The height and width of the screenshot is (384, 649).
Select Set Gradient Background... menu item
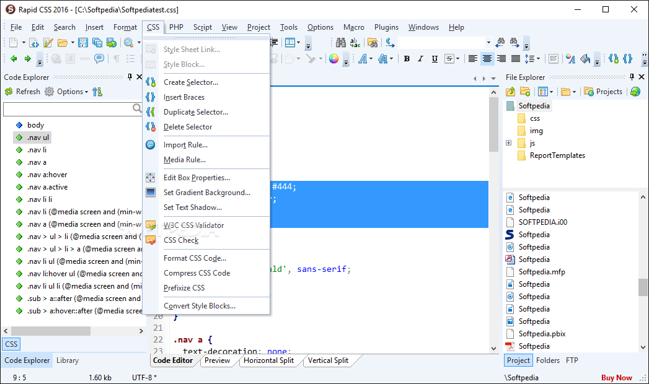click(206, 193)
